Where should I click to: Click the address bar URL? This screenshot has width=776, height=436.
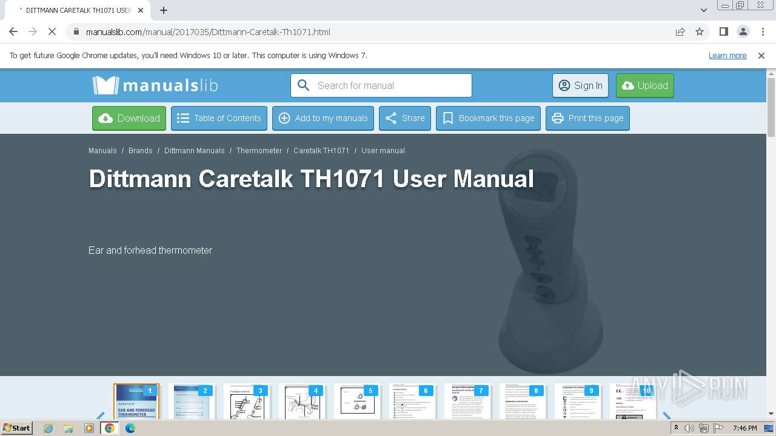208,32
